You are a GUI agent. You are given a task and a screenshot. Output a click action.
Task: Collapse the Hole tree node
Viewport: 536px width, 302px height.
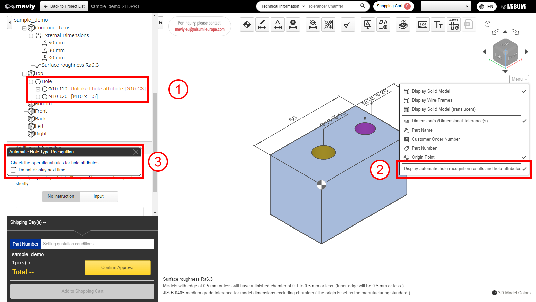[x=31, y=82]
